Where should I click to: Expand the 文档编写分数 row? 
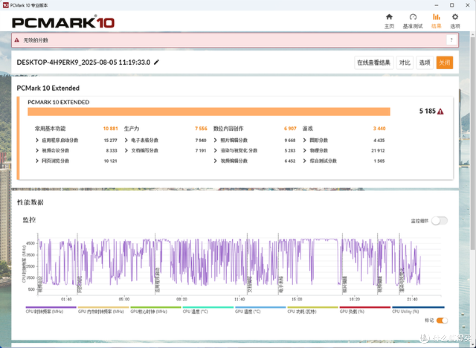coord(126,151)
